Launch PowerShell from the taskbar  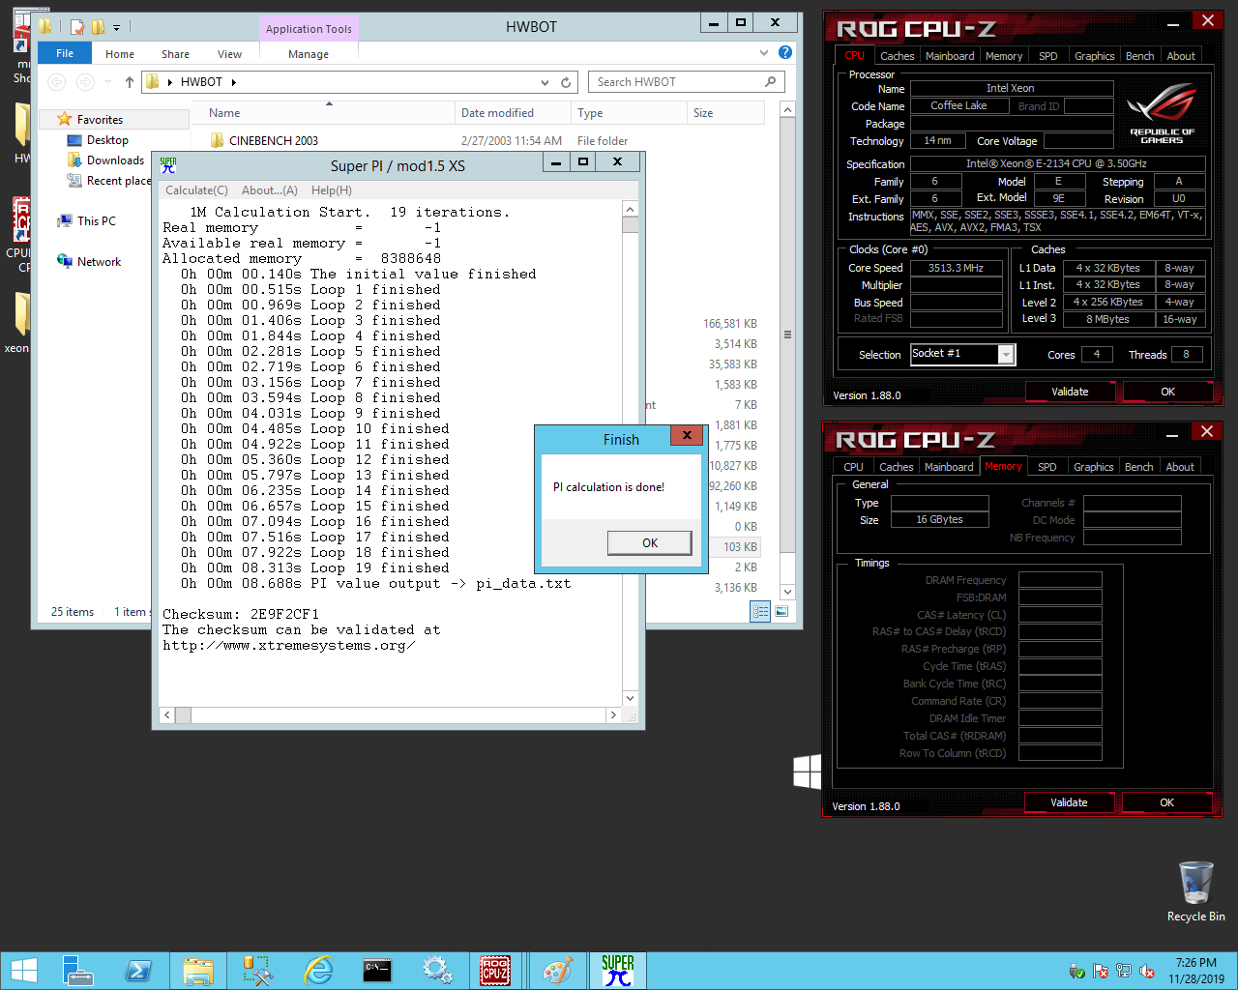click(138, 971)
